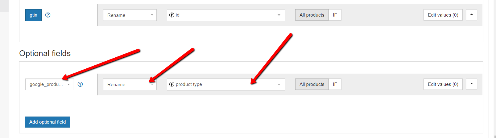
Task: Click Edit values (0) for google_product field
Action: [x=443, y=84]
